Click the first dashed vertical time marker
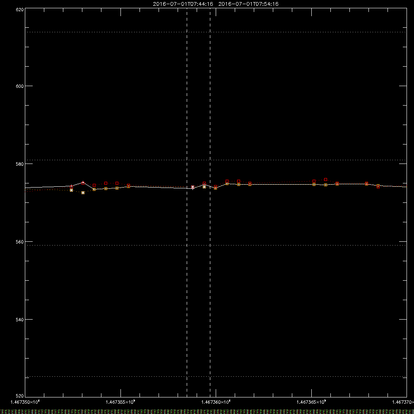The image size is (414, 414). [x=187, y=202]
